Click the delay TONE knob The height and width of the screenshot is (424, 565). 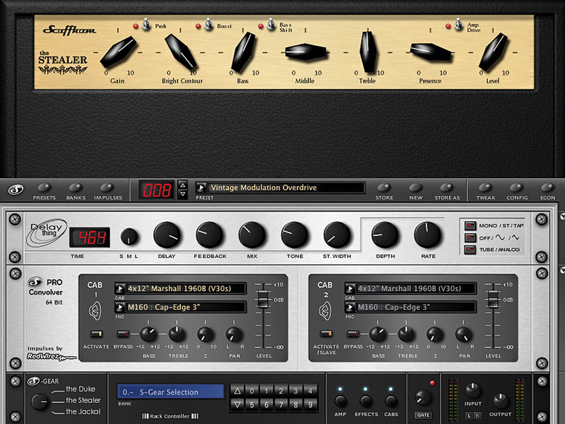coord(294,235)
